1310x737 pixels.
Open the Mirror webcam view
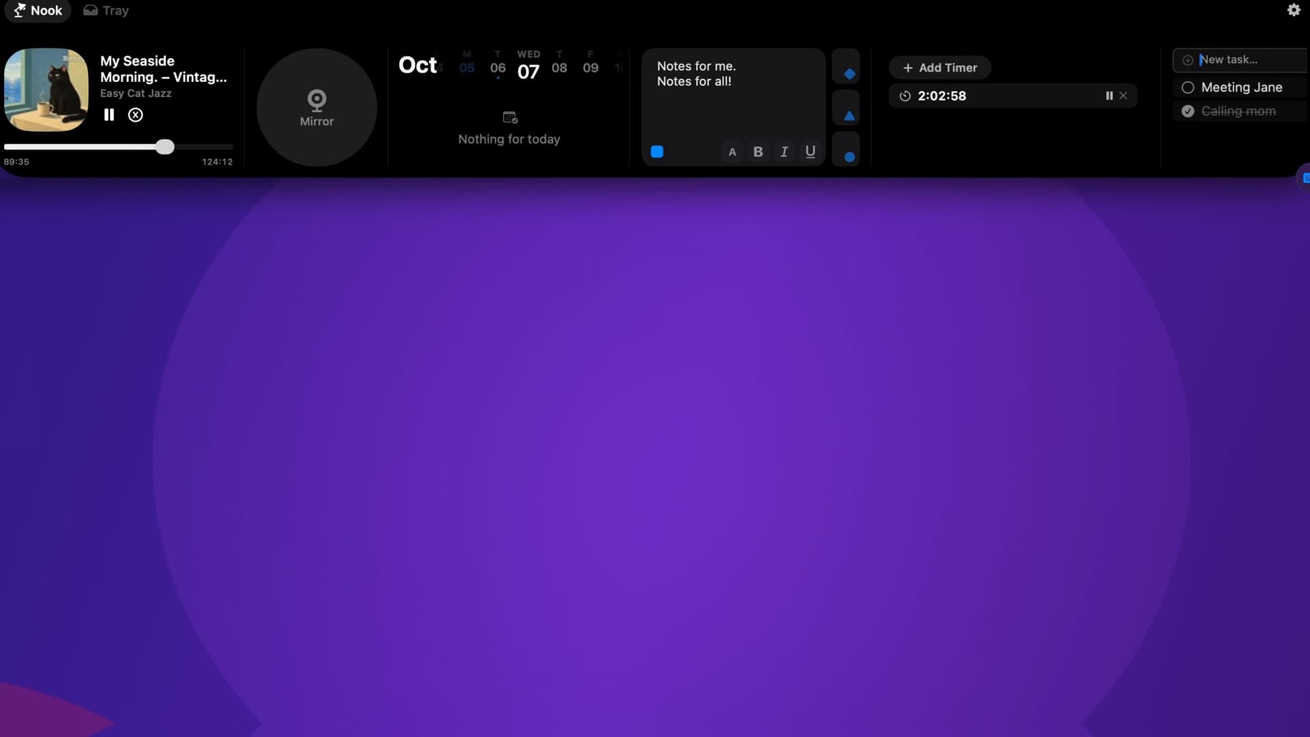(x=317, y=107)
